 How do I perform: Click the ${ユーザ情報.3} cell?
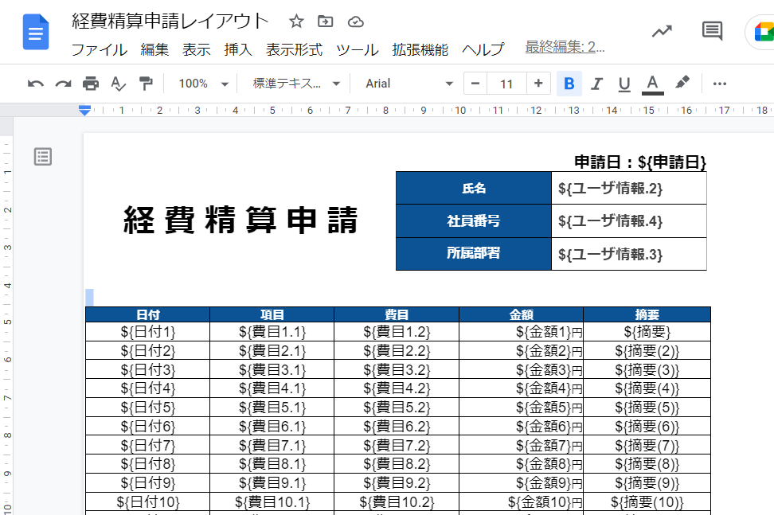click(629, 254)
